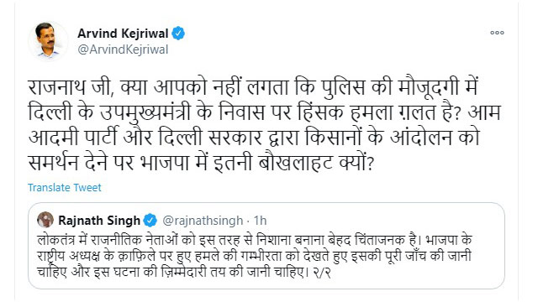The width and height of the screenshot is (538, 302).
Task: Click second tweet line starting दिल्ली के उपमुख्यमंत्री
Action: point(264,113)
